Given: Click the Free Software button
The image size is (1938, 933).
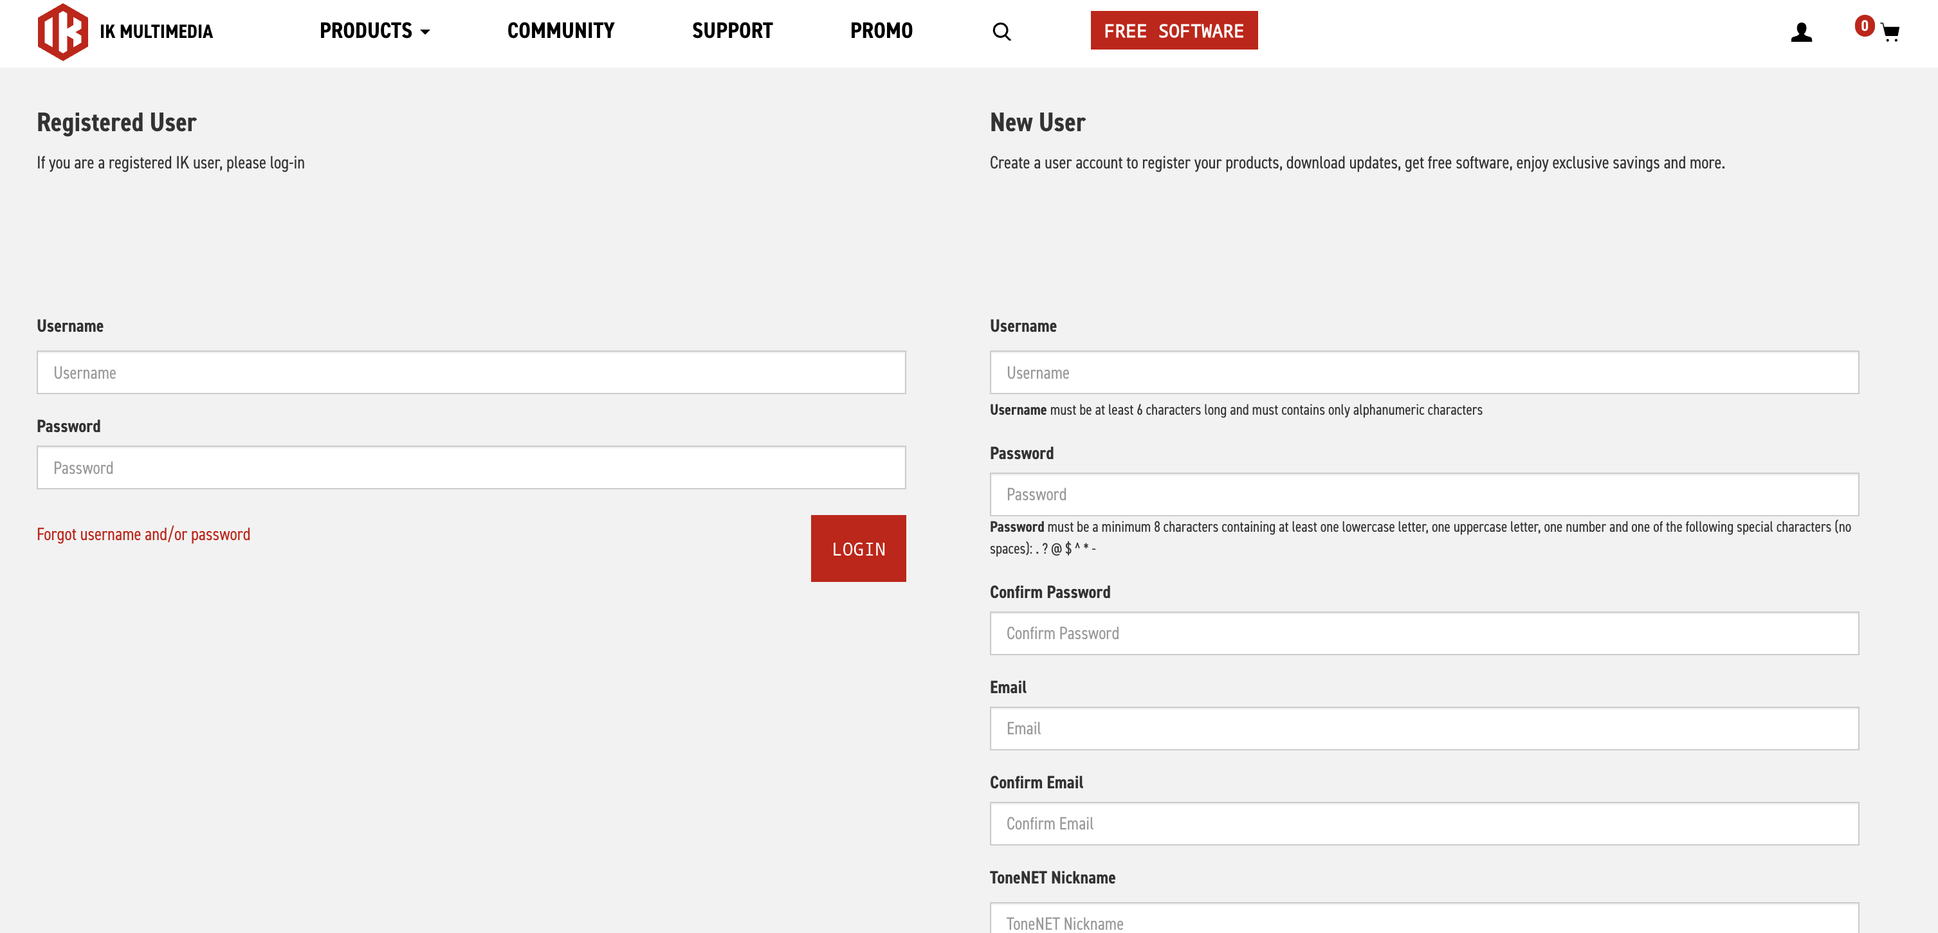Looking at the screenshot, I should (1174, 31).
